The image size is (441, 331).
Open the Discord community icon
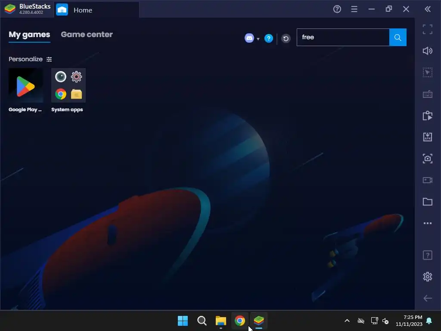(x=249, y=38)
